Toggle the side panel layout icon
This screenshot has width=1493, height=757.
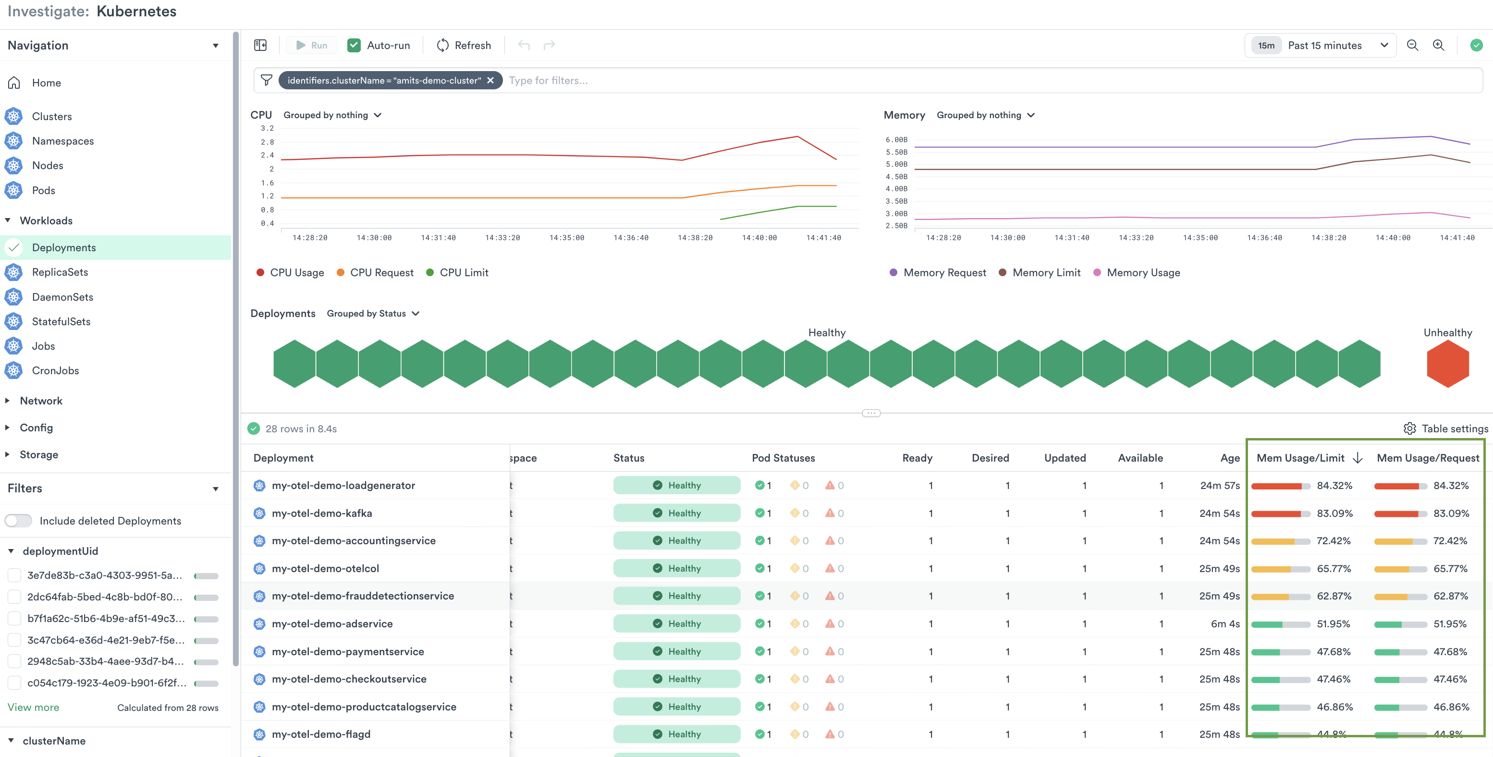260,45
